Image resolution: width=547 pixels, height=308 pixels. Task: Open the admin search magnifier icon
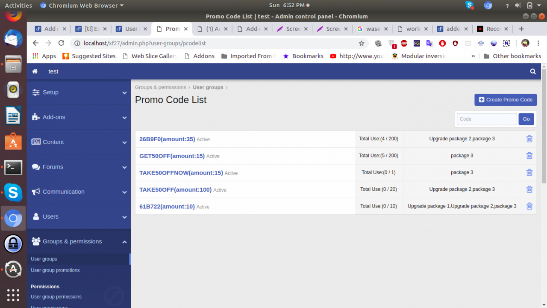tap(533, 71)
